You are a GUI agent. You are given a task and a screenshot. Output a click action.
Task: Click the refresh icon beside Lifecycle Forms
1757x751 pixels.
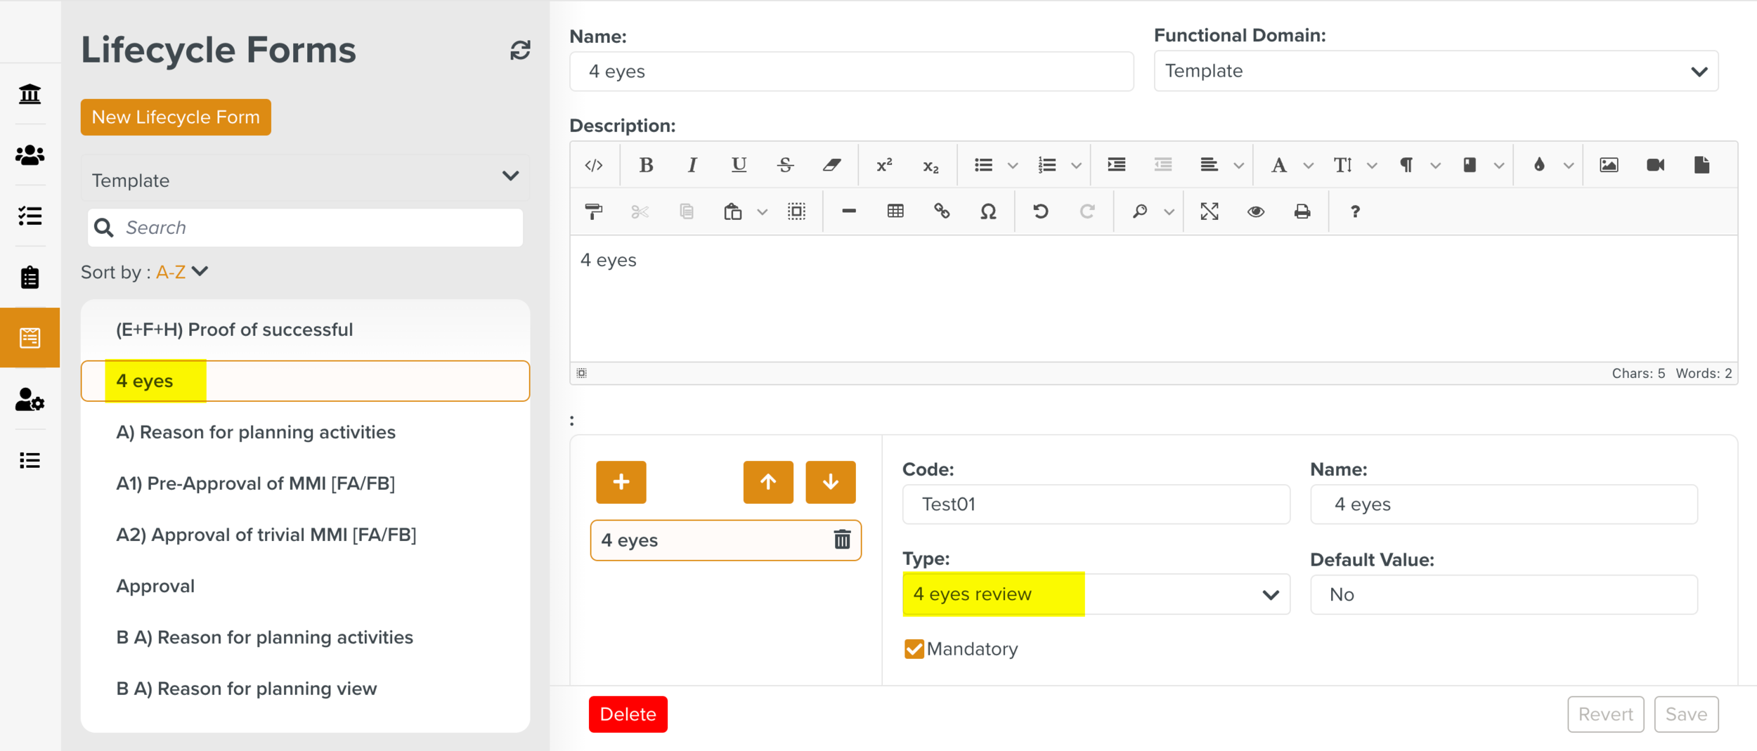coord(519,51)
